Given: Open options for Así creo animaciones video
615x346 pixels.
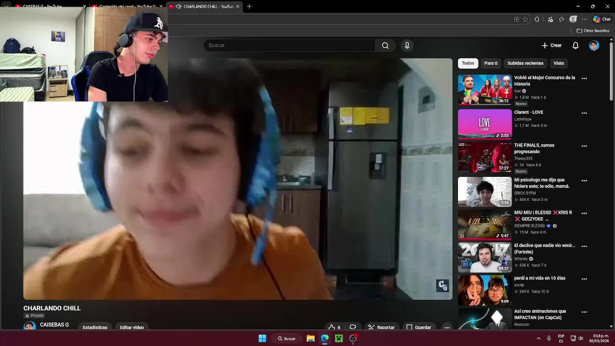Looking at the screenshot, I should point(584,312).
